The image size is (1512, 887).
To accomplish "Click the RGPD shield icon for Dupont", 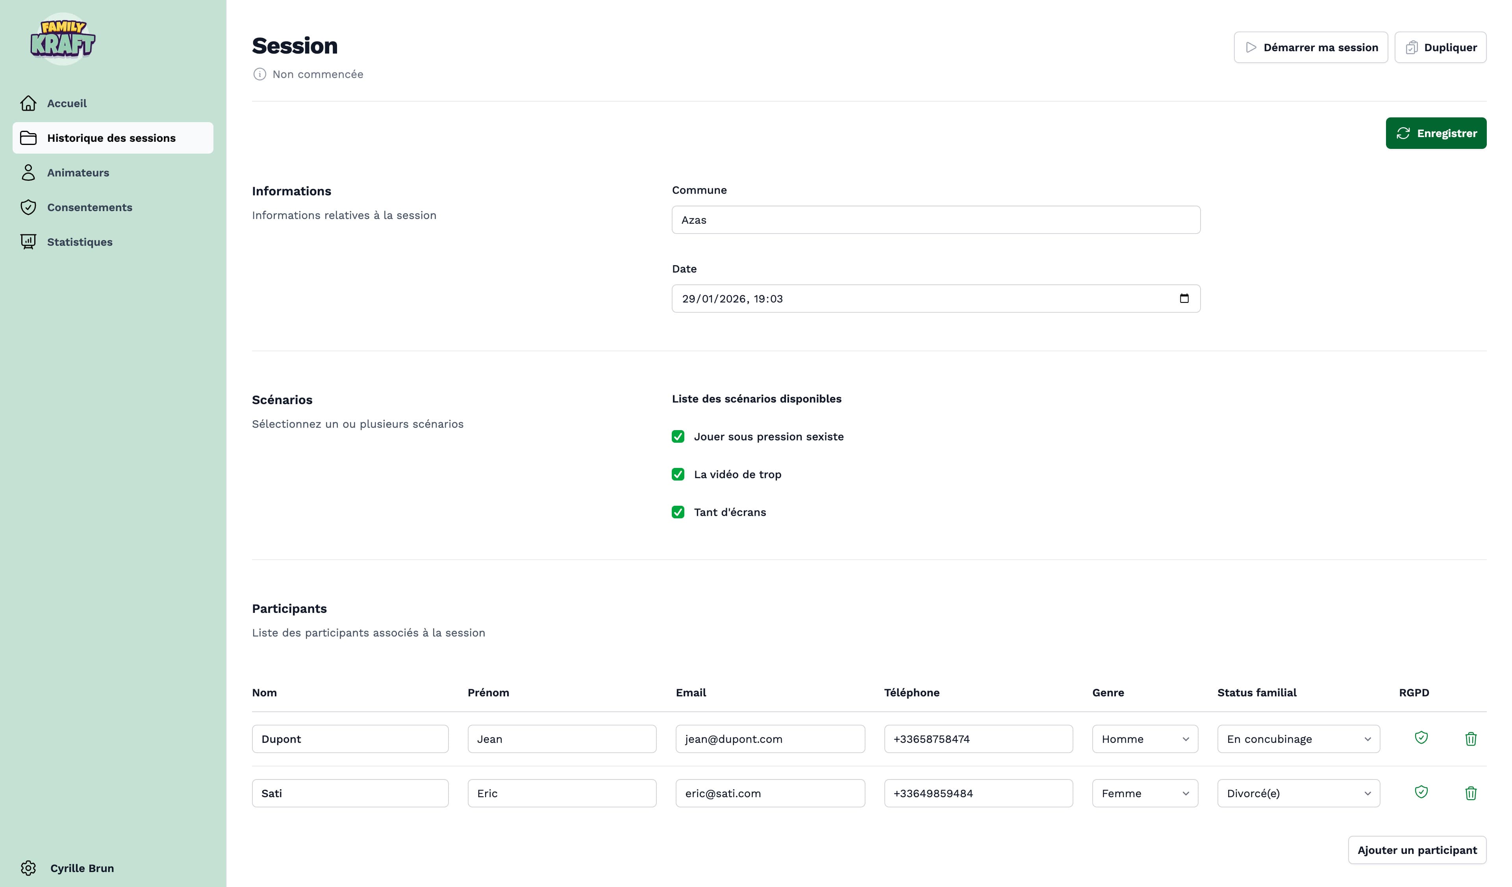I will 1421,738.
